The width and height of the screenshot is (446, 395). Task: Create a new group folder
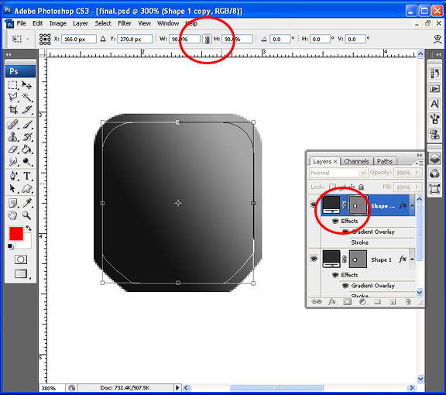(x=378, y=301)
